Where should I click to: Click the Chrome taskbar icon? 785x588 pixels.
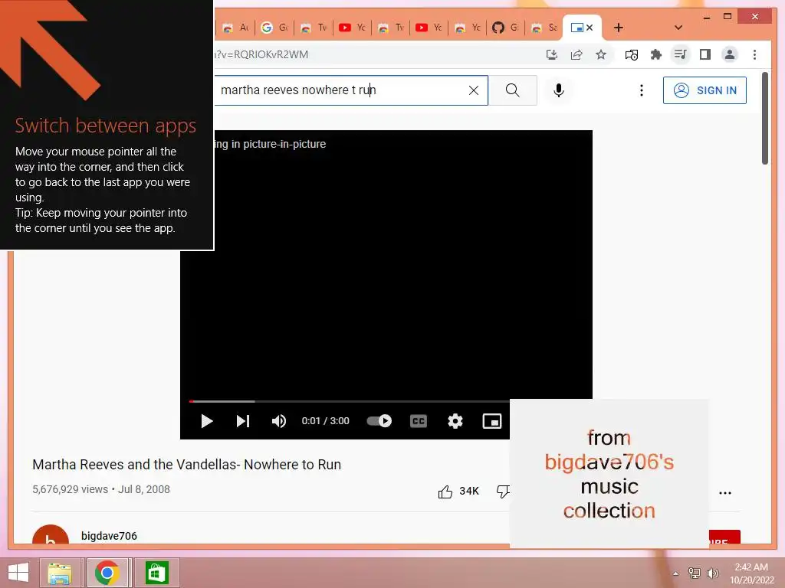pyautogui.click(x=107, y=573)
